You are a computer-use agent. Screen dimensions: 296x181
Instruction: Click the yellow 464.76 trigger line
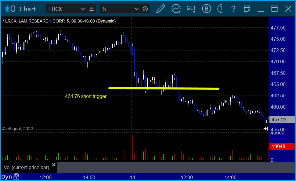point(164,88)
